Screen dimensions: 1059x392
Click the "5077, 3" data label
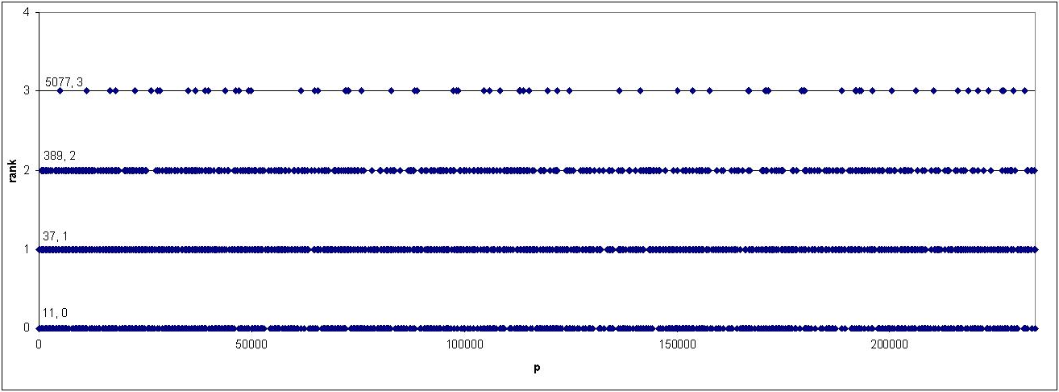[64, 81]
